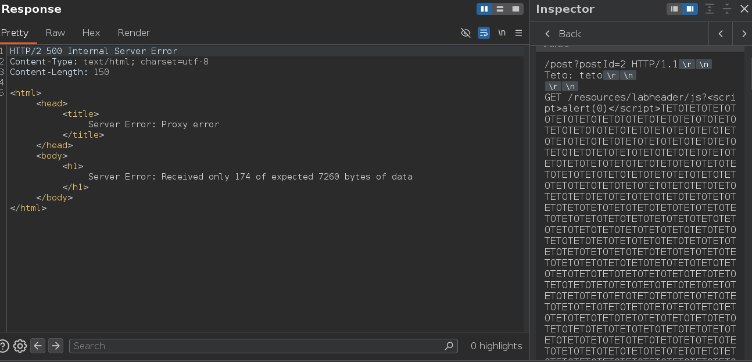This screenshot has height=362, width=752.
Task: Open the search settings gear icon
Action: pyautogui.click(x=20, y=346)
